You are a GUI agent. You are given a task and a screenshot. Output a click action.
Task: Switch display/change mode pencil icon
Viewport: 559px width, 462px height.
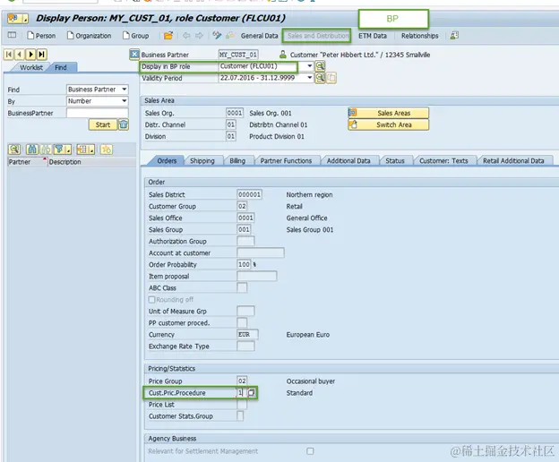[x=217, y=35]
